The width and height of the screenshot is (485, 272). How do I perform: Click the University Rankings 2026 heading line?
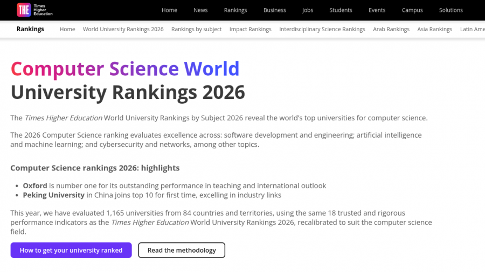(x=128, y=92)
